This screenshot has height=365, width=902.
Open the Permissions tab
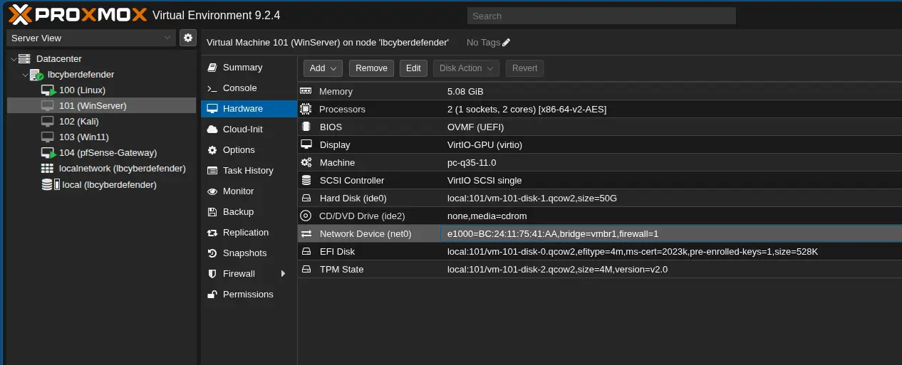[249, 295]
